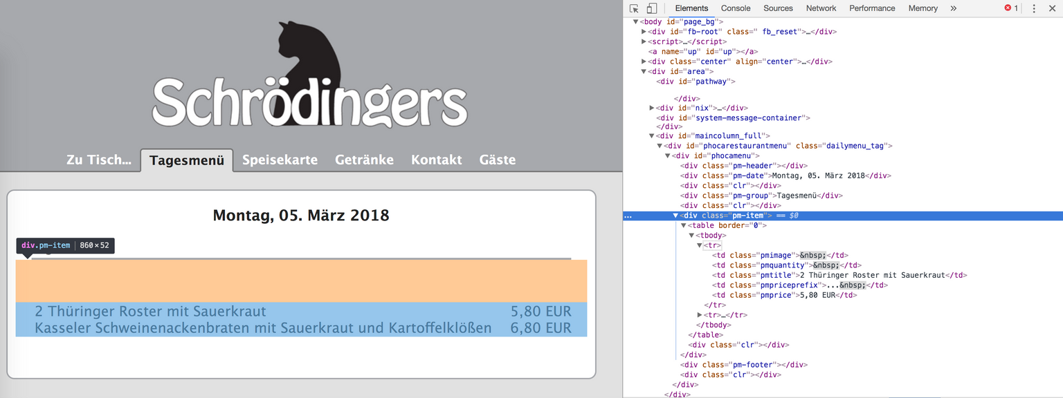Switch to the Memory tab

(x=923, y=8)
